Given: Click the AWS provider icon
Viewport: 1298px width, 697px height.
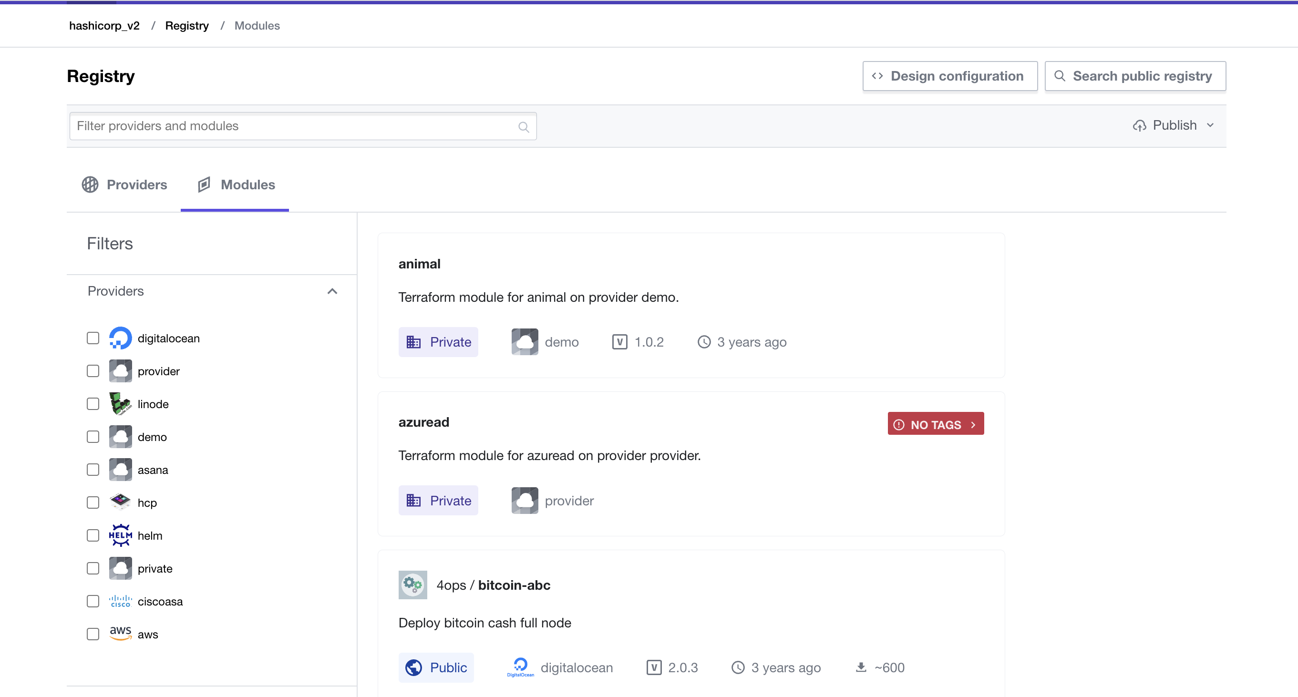Looking at the screenshot, I should 120,634.
